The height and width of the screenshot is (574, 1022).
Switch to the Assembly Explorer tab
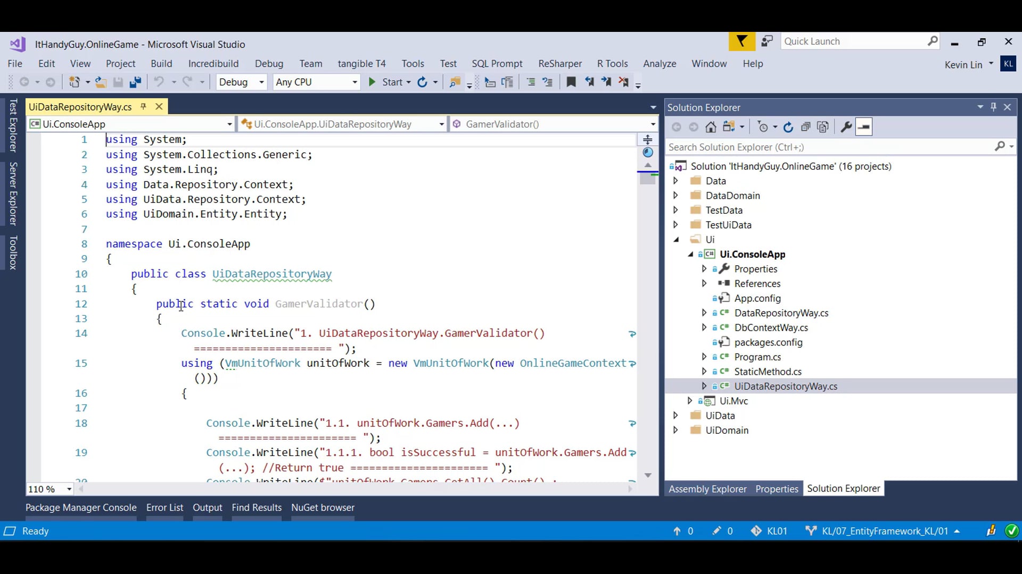tap(707, 489)
